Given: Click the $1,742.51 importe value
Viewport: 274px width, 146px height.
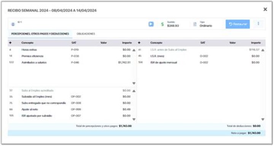Looking at the screenshot, I should pos(124,62).
